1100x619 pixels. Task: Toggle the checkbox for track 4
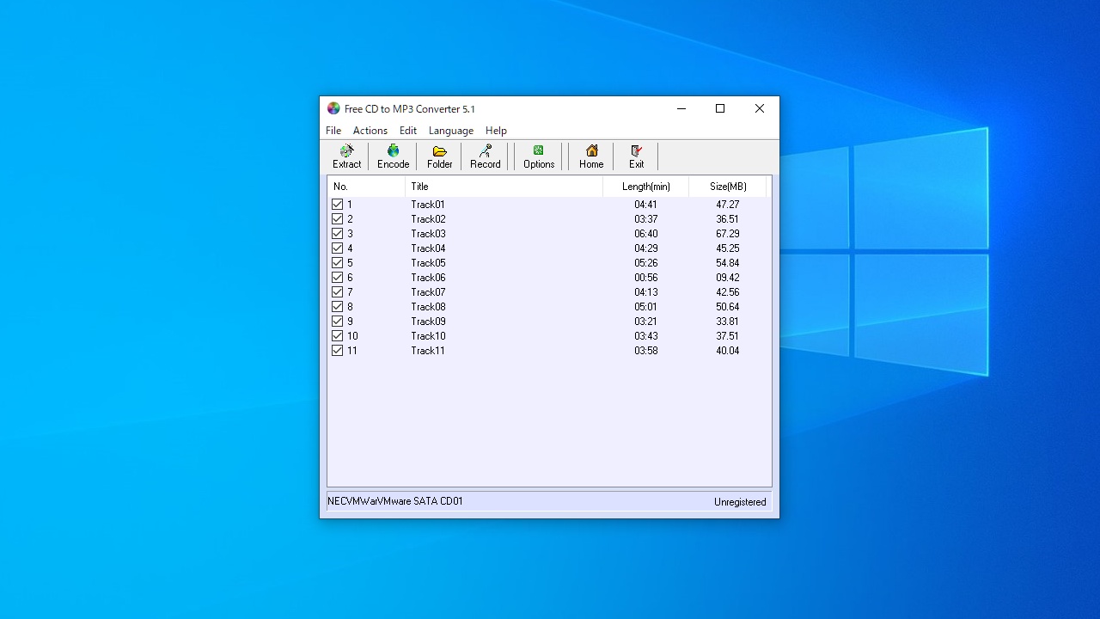pyautogui.click(x=337, y=248)
